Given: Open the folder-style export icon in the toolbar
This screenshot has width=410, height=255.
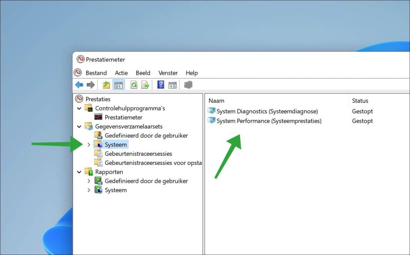Looking at the screenshot, I should pos(107,84).
